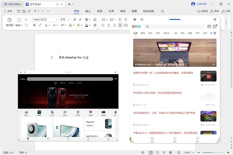Image resolution: width=233 pixels, height=155 pixels.
Task: Click the fit-to-page icon next to zoom percentage
Action: coord(179,152)
